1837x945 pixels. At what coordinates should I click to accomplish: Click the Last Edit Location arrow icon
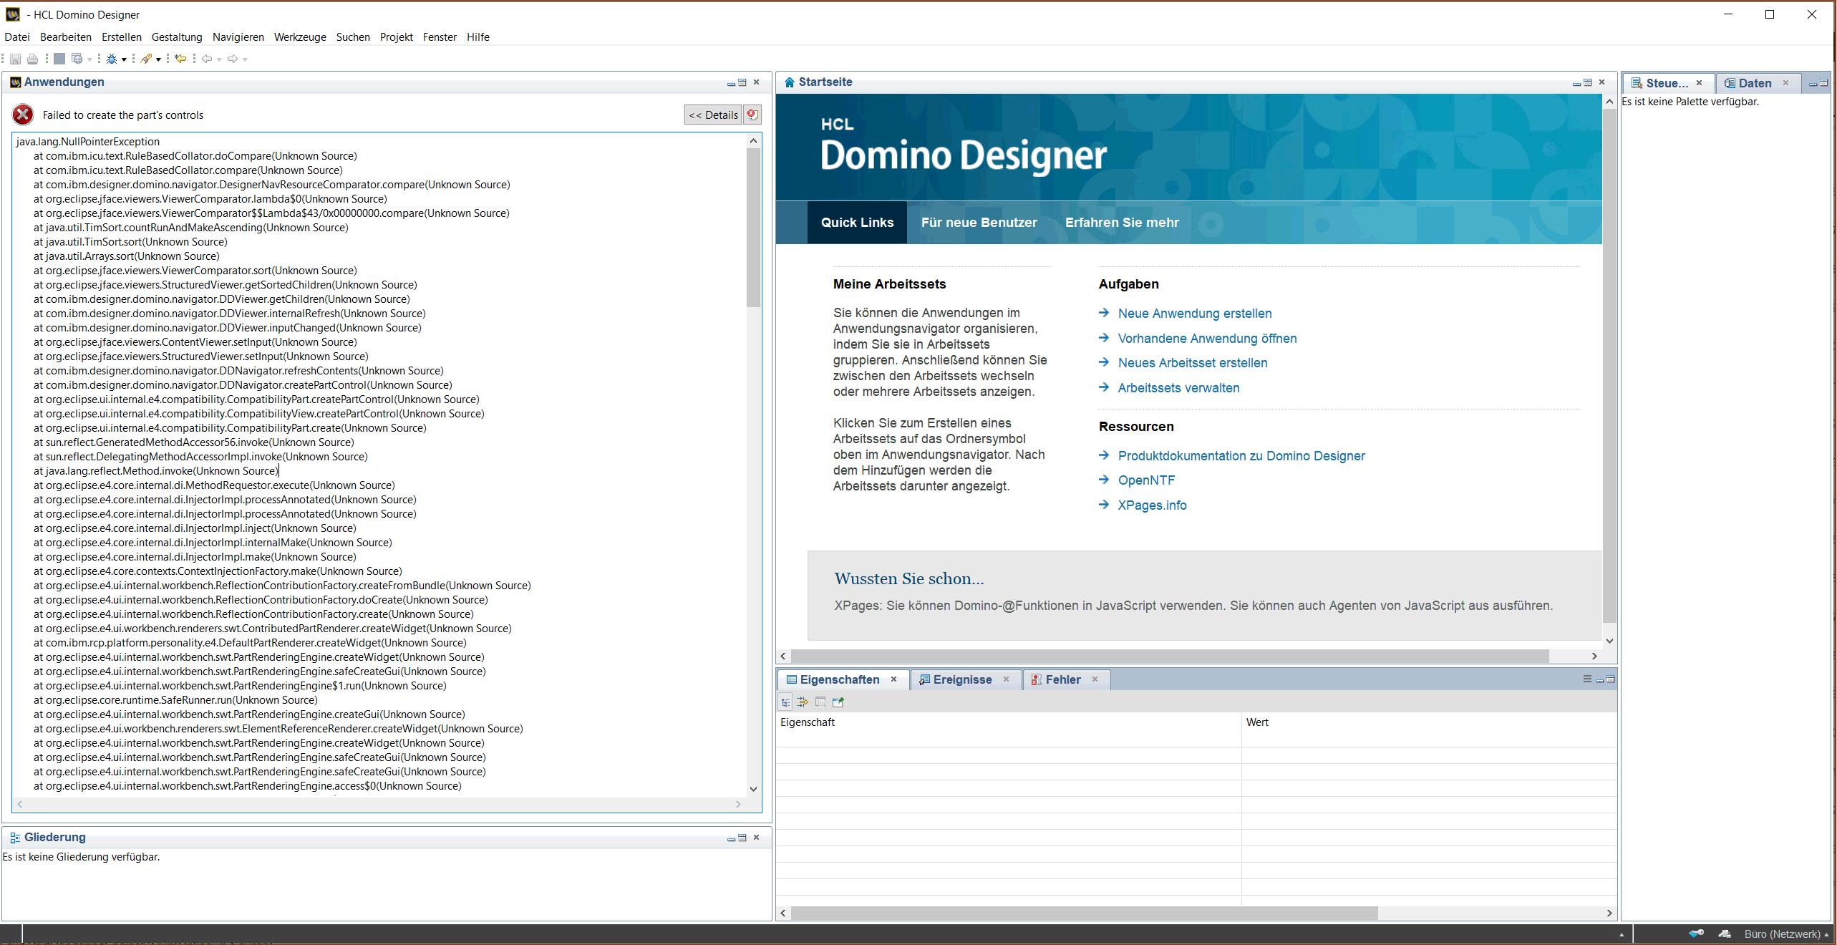pyautogui.click(x=180, y=59)
